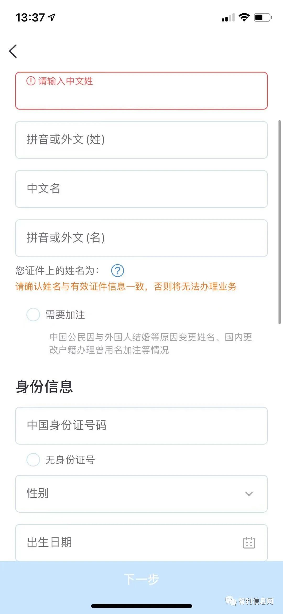Tap the battery status icon
Screen dimensions: 283x614
(x=263, y=17)
